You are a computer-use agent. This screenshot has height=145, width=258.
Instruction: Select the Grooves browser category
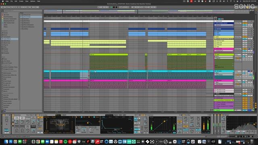[x=6, y=51]
